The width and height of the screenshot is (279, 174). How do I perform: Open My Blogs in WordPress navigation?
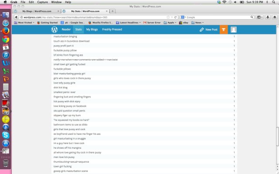click(x=92, y=30)
